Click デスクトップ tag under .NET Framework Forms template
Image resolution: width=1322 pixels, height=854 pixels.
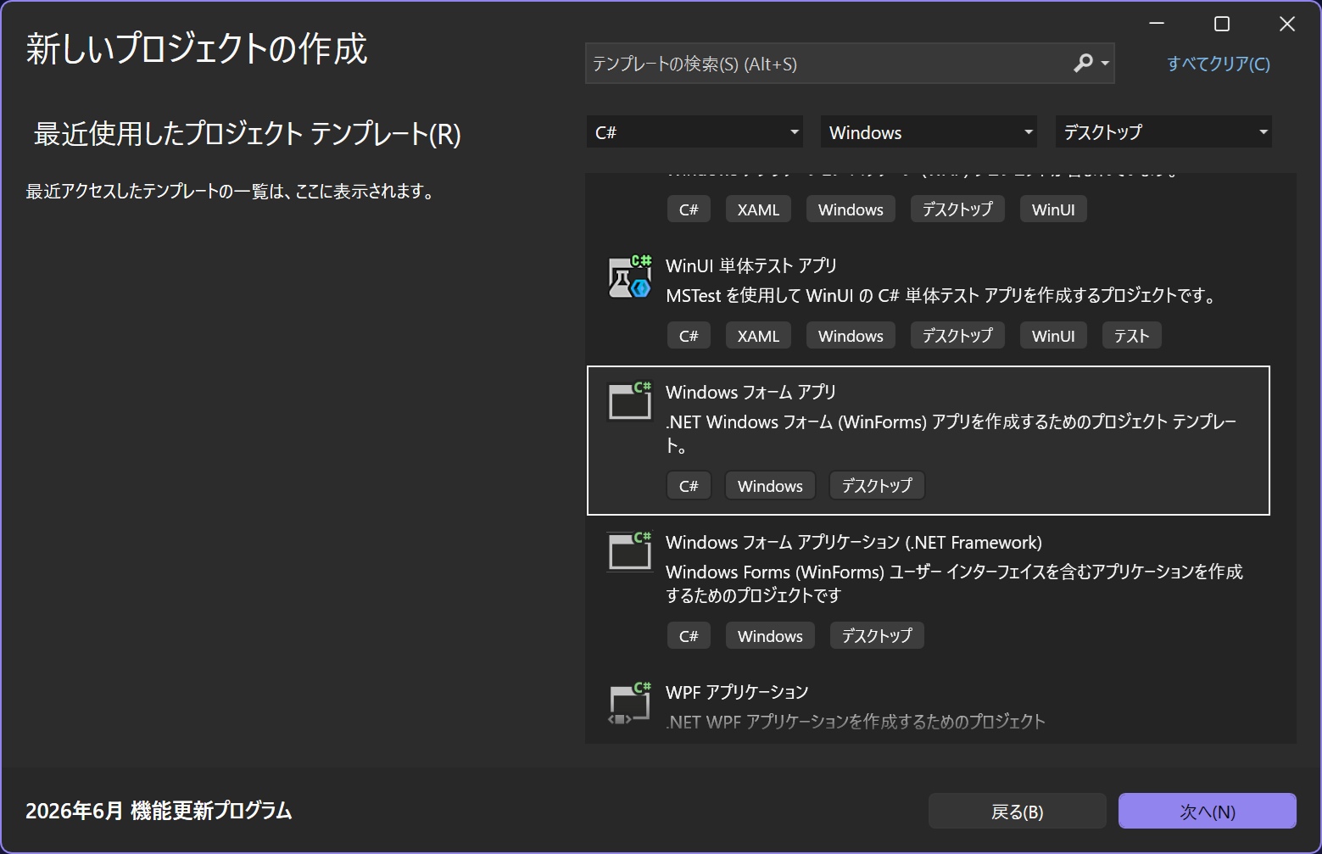tap(877, 636)
